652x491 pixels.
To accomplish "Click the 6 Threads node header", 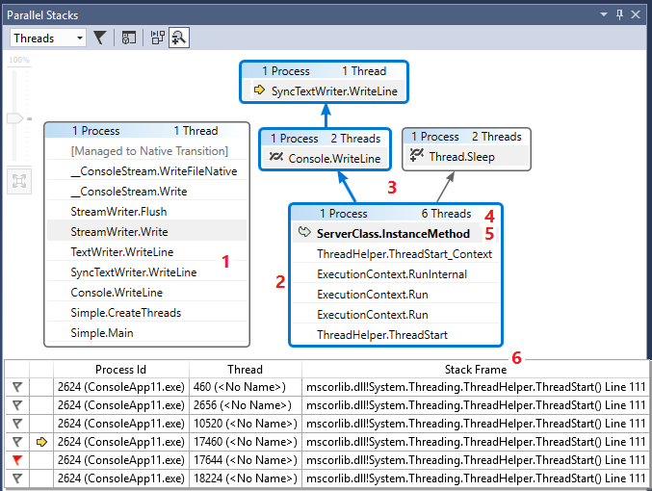I will 395,214.
